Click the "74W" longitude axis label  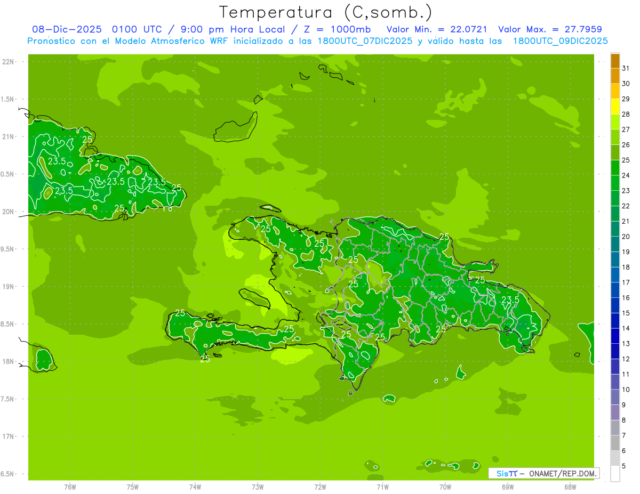(x=195, y=487)
